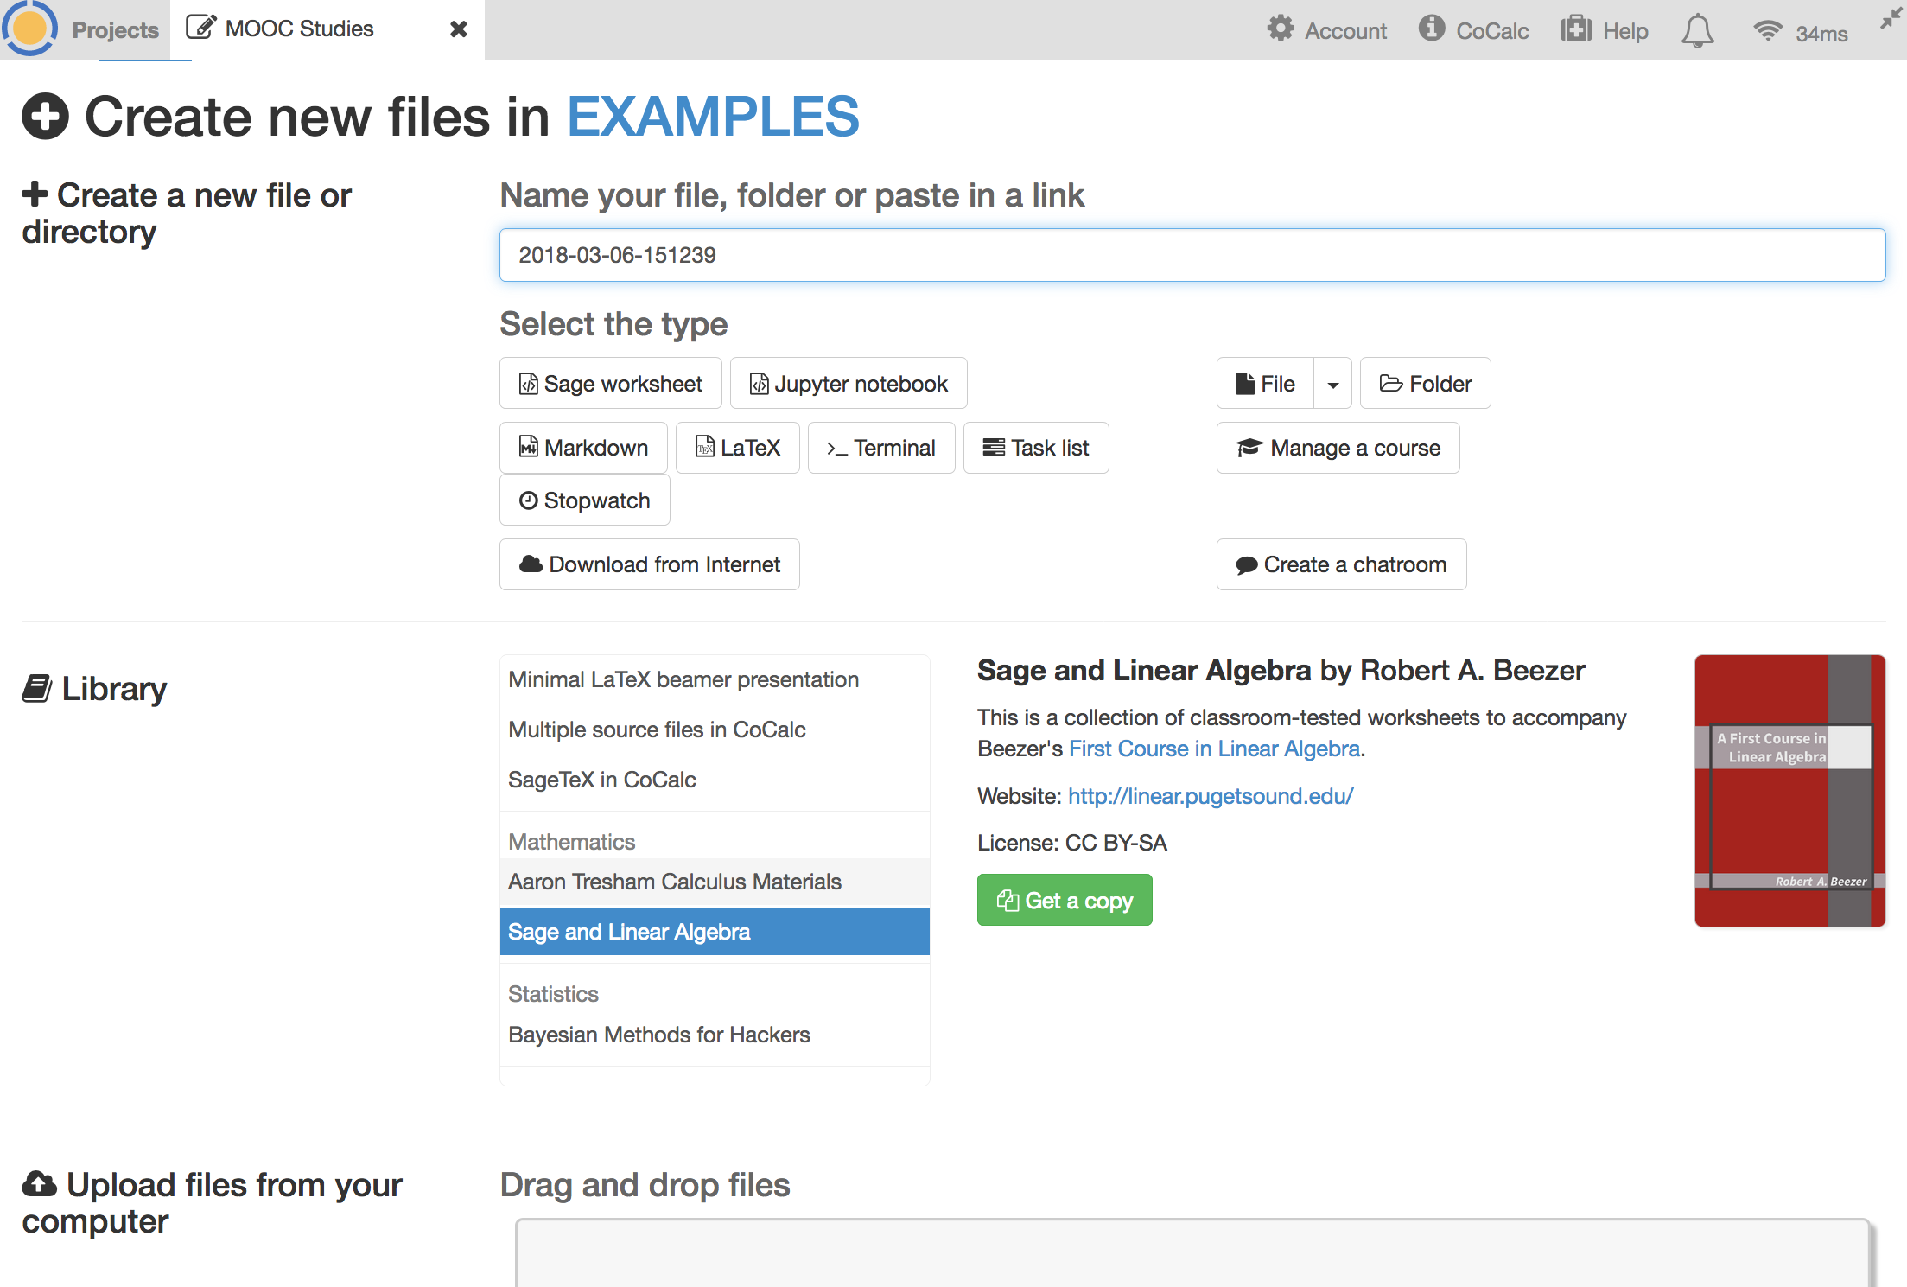Close the MOOC Studies tab

pos(459,29)
